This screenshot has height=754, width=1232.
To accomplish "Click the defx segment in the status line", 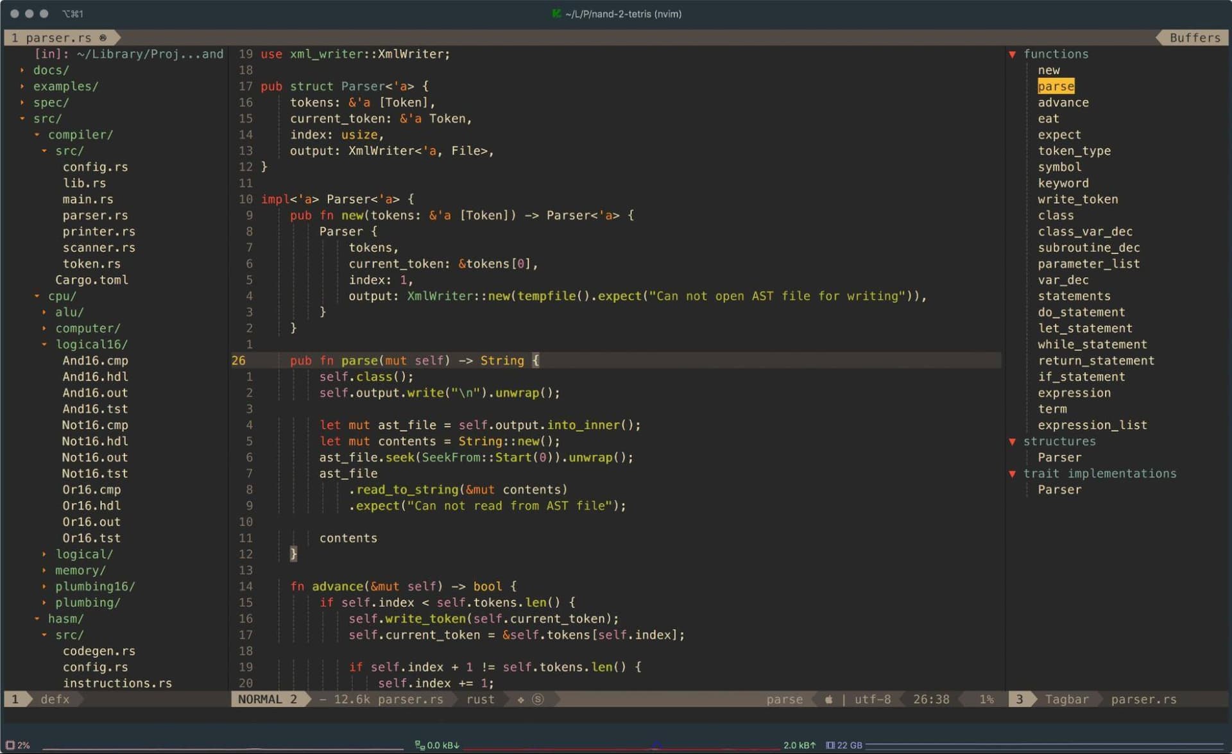I will pyautogui.click(x=56, y=699).
